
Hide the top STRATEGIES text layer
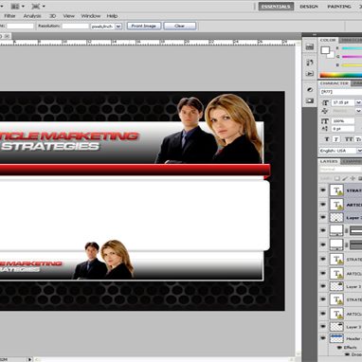[323, 190]
